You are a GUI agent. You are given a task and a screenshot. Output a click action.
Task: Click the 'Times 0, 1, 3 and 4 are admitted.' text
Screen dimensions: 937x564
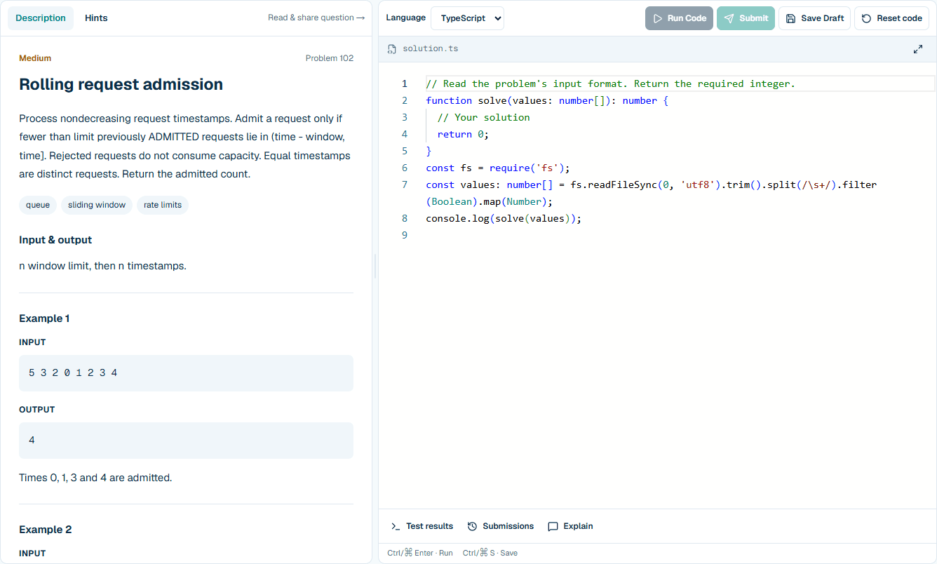95,478
